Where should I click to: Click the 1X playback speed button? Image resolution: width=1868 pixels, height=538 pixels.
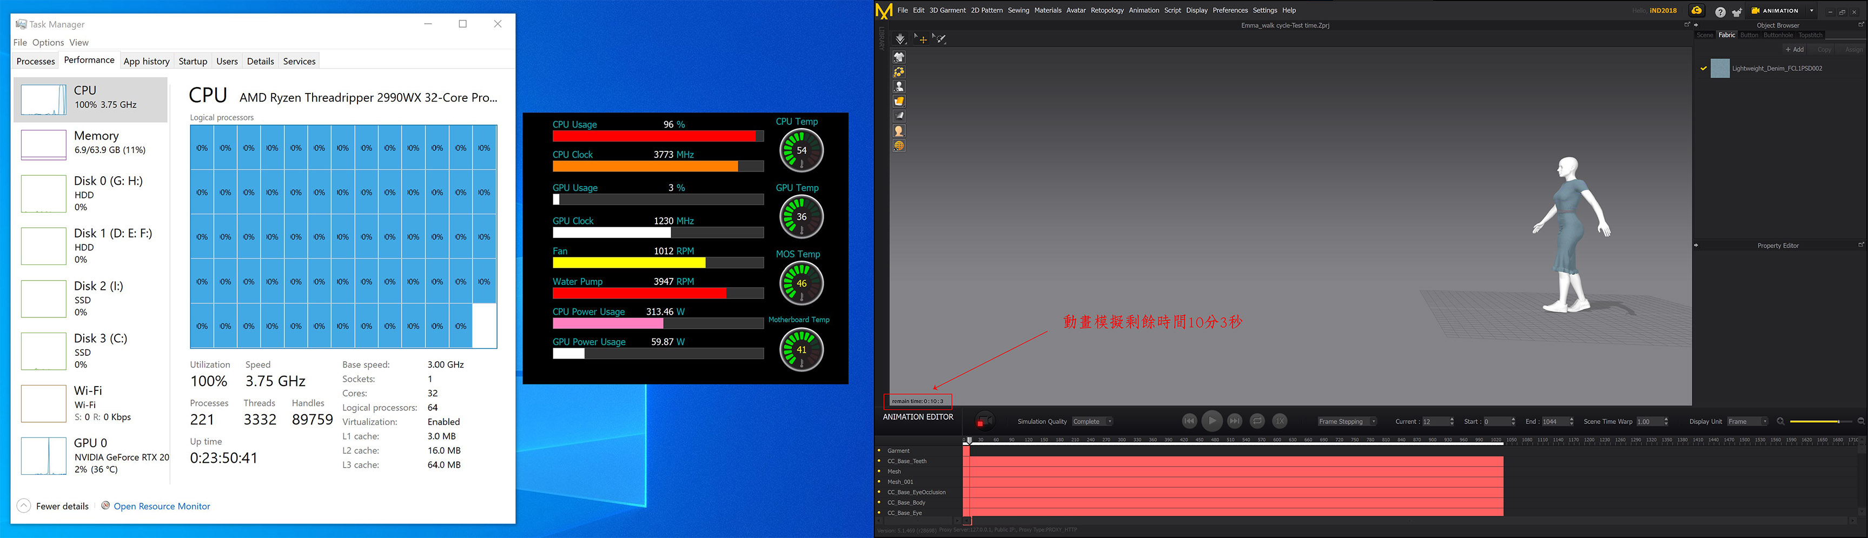coord(1280,421)
